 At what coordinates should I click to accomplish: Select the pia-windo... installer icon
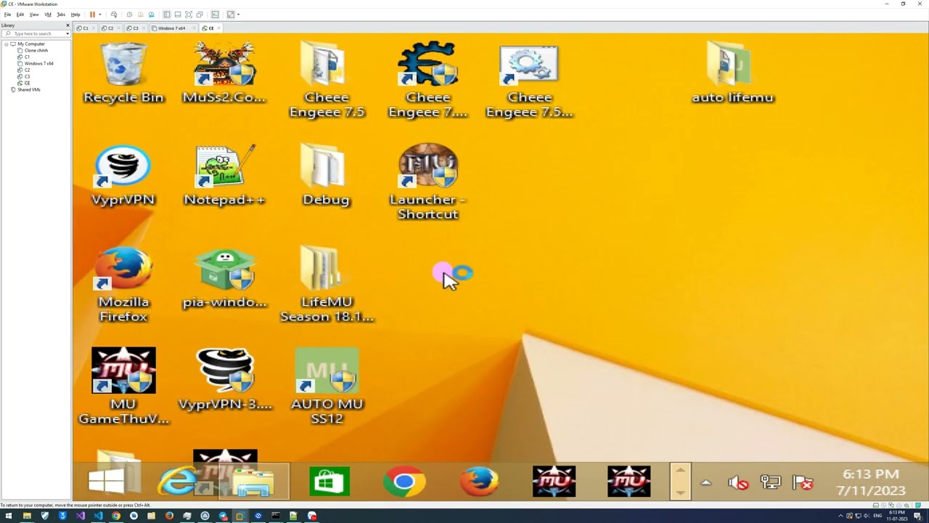[x=225, y=277]
